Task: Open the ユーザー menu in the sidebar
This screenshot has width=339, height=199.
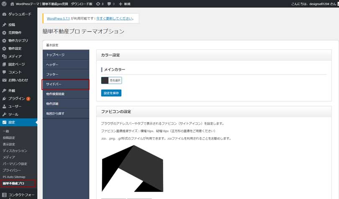Action: (x=15, y=107)
